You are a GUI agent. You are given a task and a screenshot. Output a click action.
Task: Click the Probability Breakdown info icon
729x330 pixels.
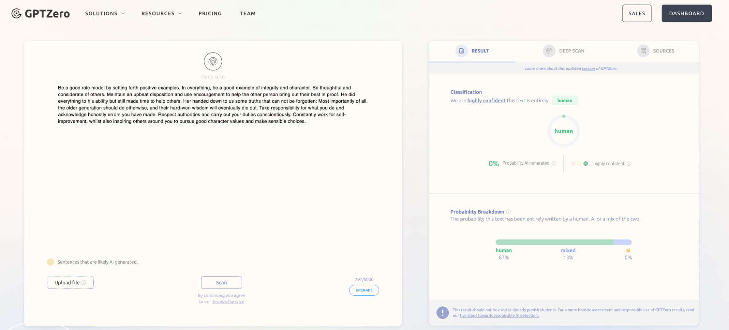click(x=508, y=212)
